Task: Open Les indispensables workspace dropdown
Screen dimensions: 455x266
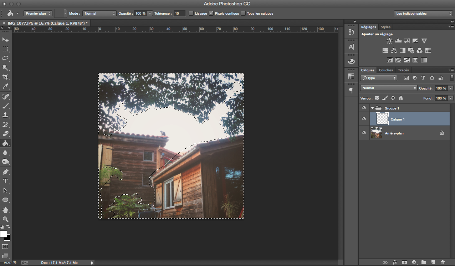Action: (x=424, y=14)
